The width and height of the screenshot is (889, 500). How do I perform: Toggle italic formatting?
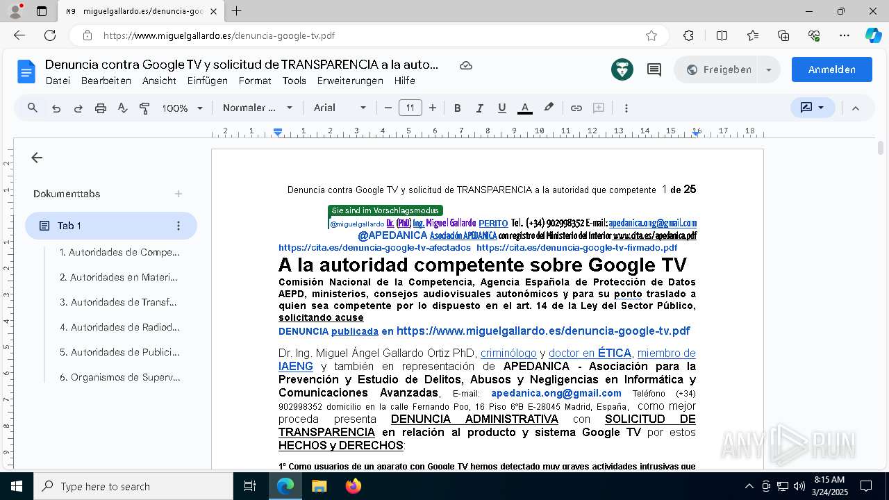point(479,108)
